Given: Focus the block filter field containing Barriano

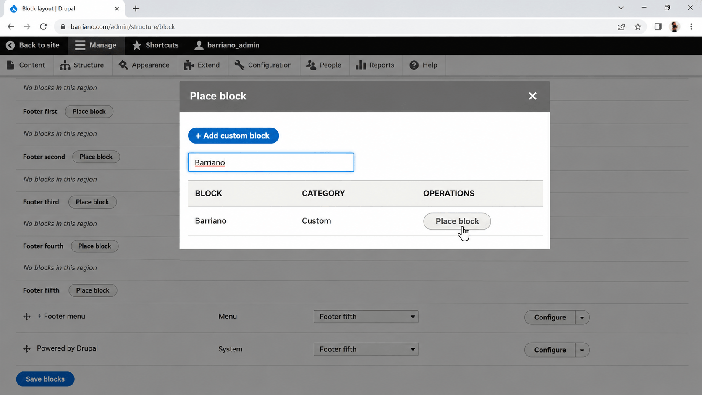Looking at the screenshot, I should 271,162.
